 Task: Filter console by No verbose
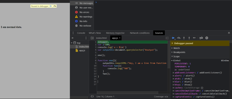[x=82, y=26]
